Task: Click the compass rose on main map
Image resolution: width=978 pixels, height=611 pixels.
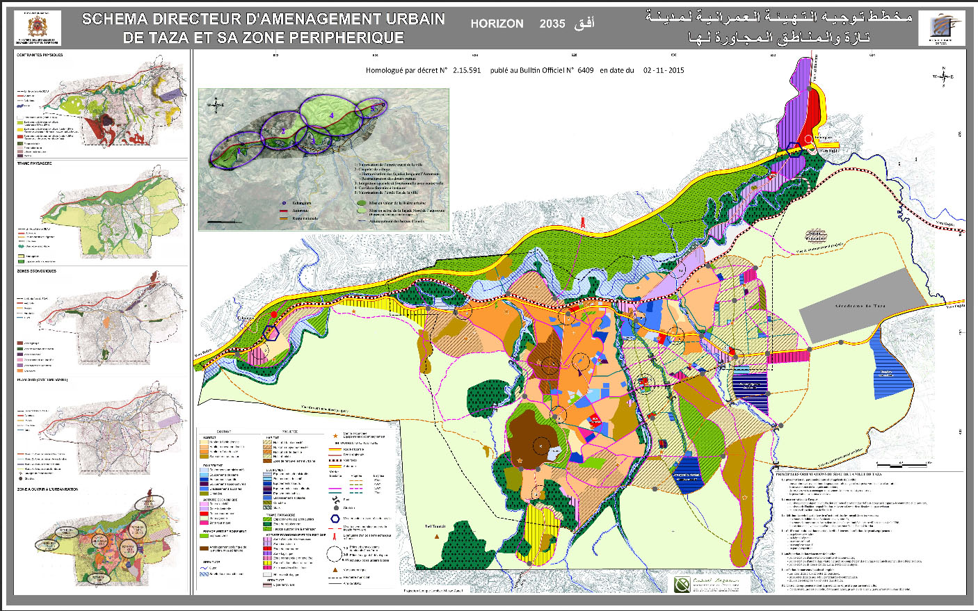Action: pyautogui.click(x=943, y=77)
